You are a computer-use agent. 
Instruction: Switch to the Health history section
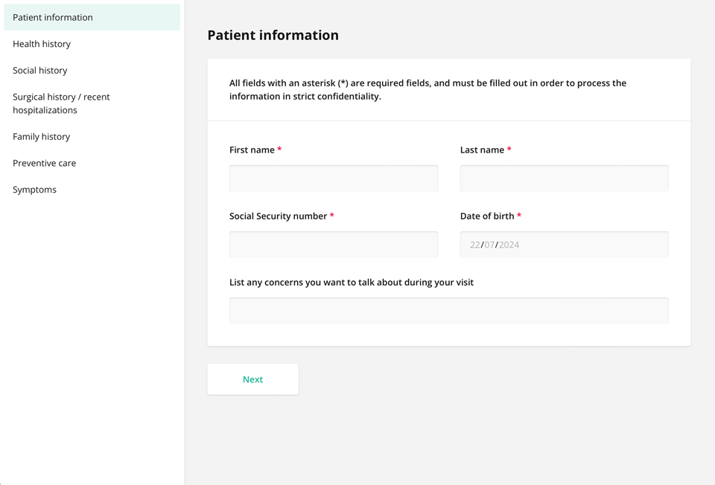(42, 44)
